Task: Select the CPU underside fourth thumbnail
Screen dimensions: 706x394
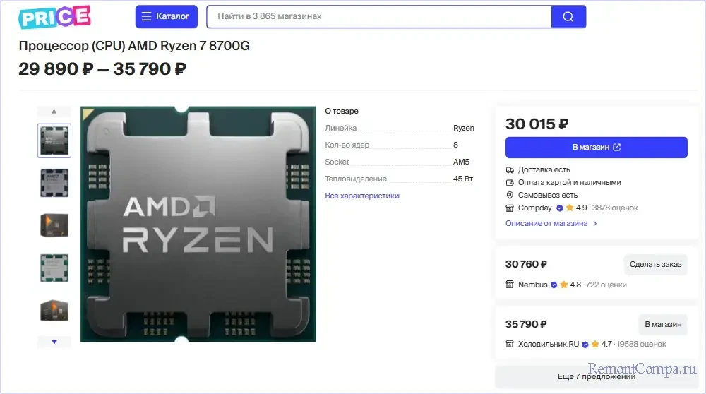Action: click(x=54, y=268)
